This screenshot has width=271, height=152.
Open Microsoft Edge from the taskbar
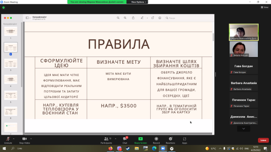point(154,148)
